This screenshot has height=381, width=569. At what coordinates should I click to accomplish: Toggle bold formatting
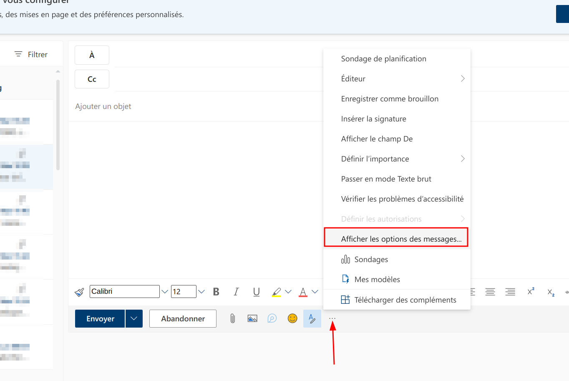[x=216, y=292]
